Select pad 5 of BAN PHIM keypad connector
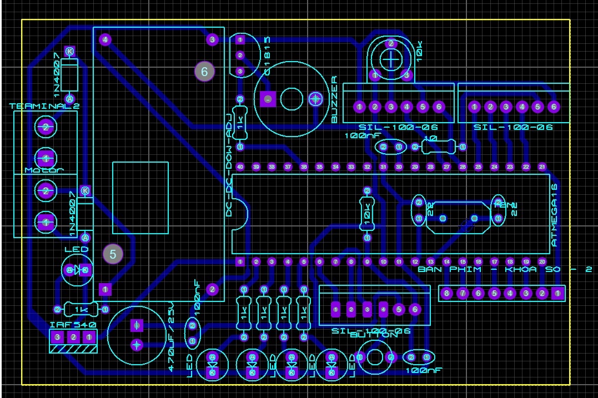The image size is (598, 398). click(494, 293)
